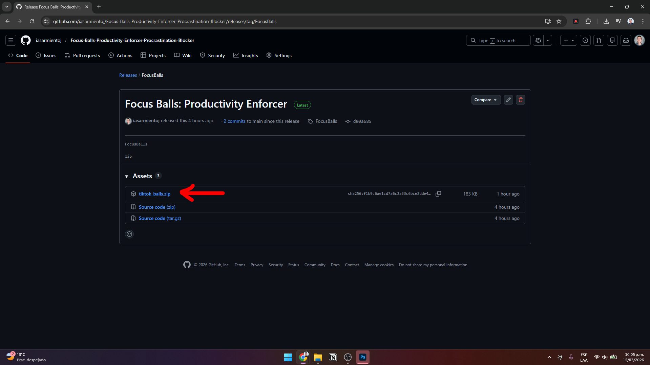
Task: Open the Insights tab
Action: pyautogui.click(x=246, y=55)
